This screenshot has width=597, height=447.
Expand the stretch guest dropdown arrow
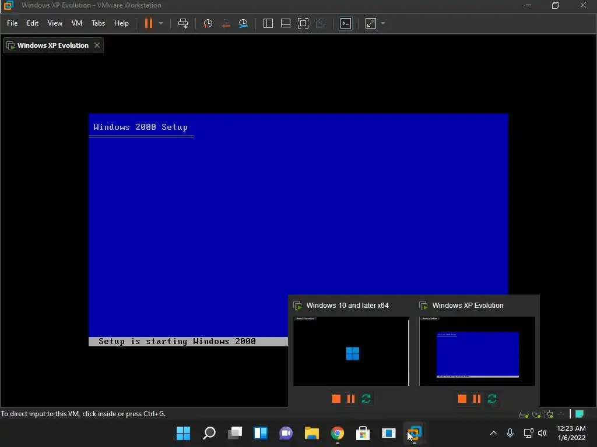click(383, 23)
